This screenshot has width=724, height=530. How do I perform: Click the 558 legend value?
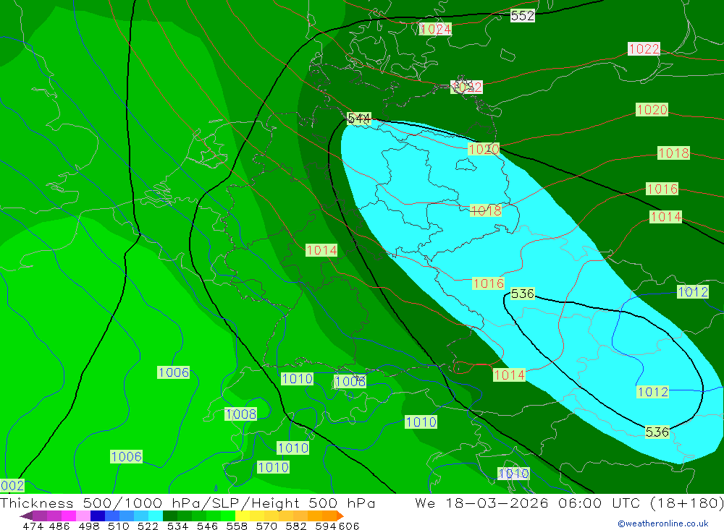pyautogui.click(x=237, y=526)
